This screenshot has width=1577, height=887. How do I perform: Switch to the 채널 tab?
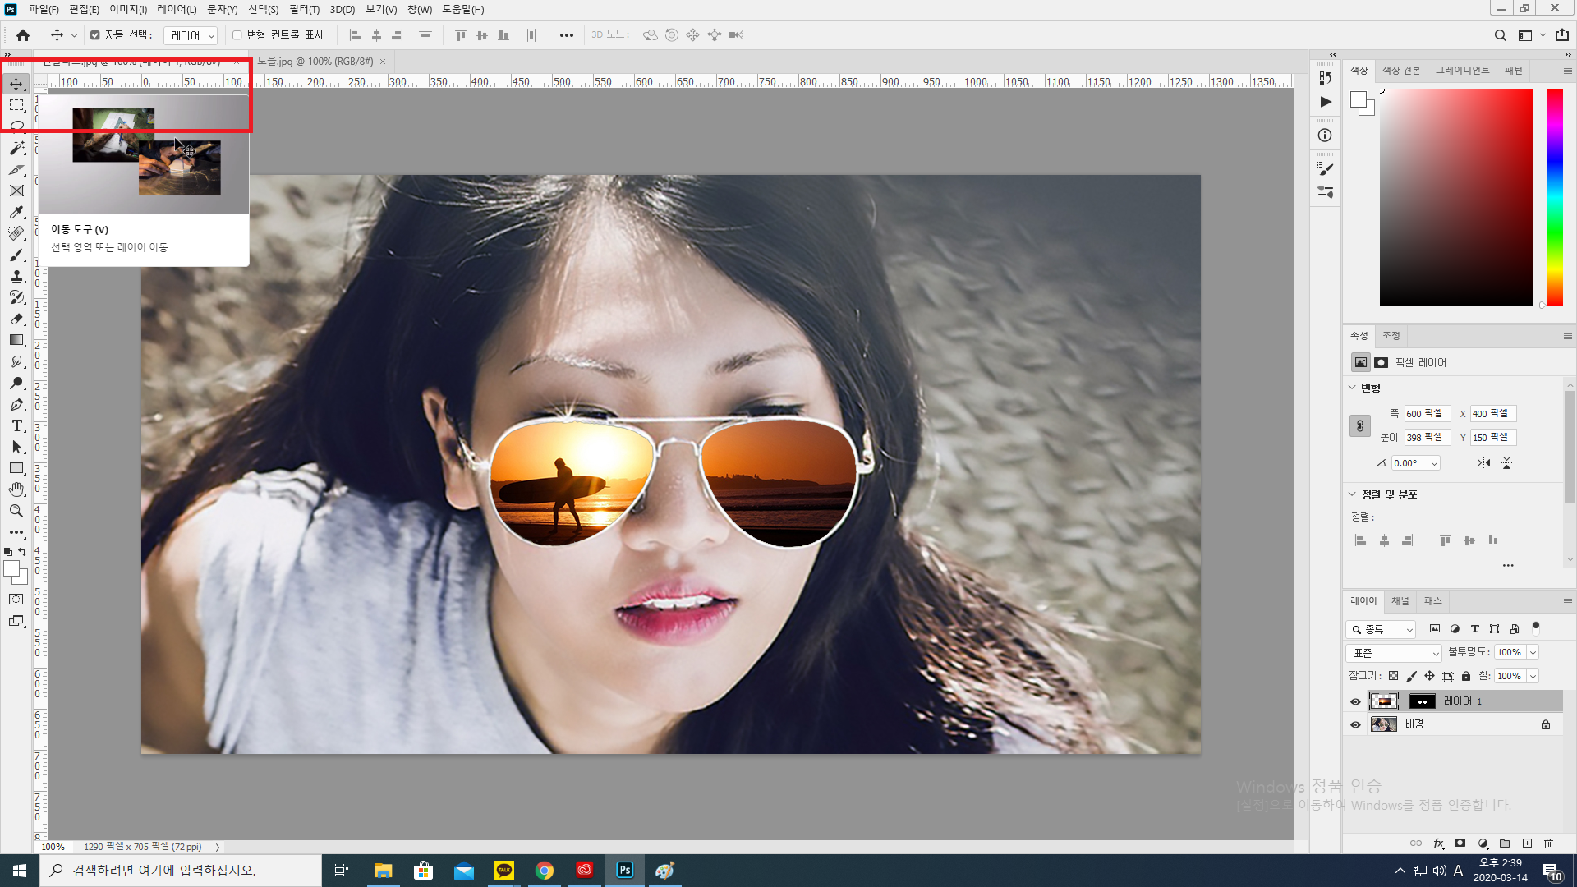(x=1400, y=601)
